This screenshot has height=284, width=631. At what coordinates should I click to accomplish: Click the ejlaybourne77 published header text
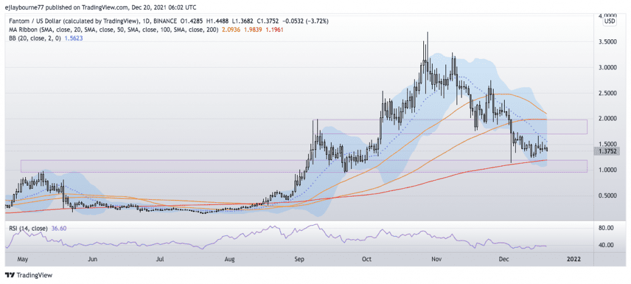pyautogui.click(x=99, y=7)
